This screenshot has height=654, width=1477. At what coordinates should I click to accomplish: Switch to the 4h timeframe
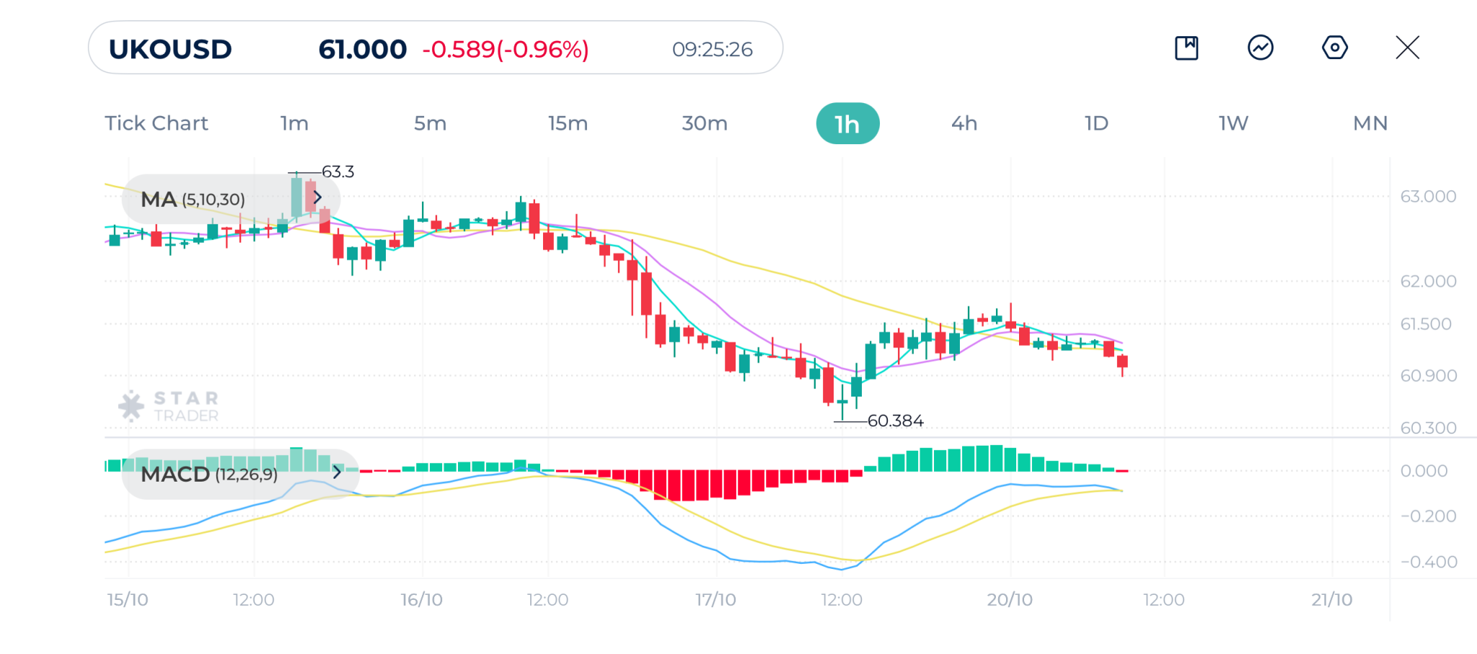point(964,123)
